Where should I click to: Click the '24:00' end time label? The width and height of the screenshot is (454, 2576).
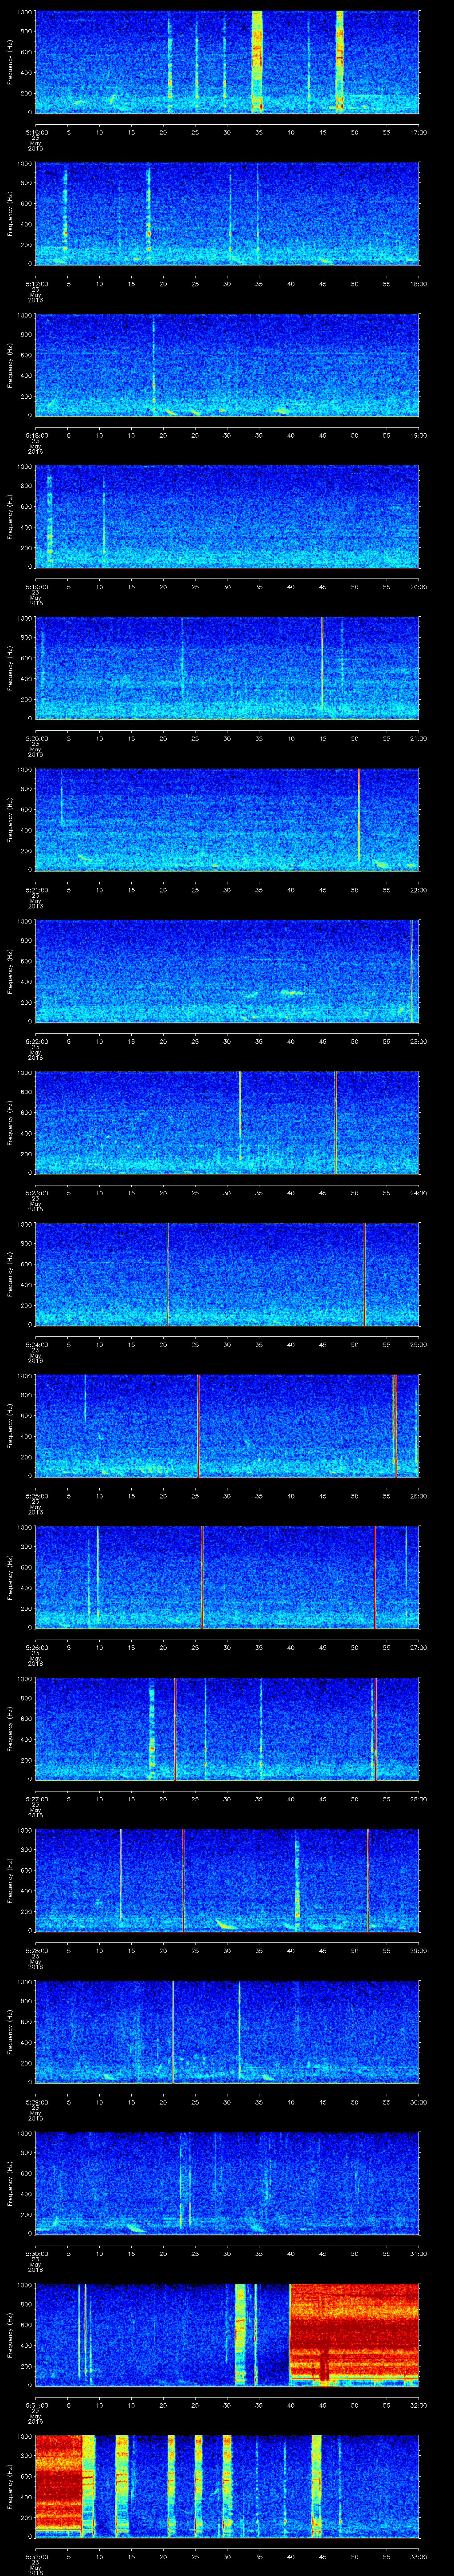(x=418, y=1193)
